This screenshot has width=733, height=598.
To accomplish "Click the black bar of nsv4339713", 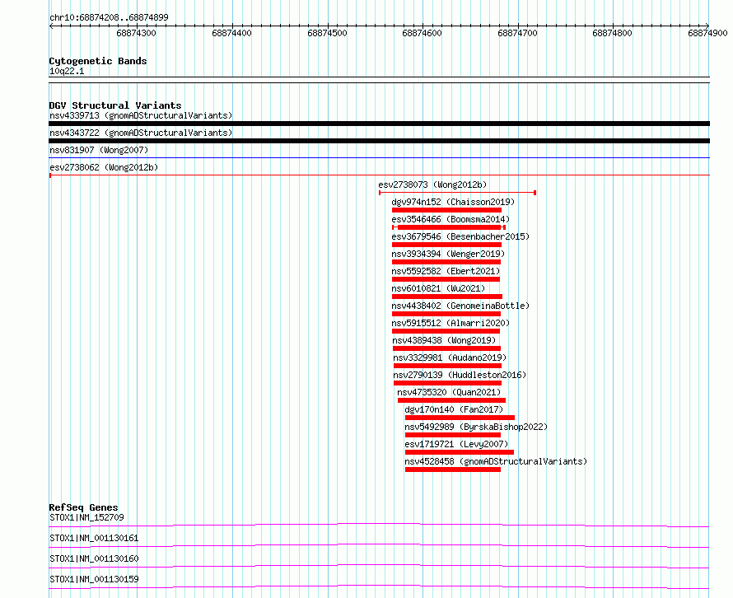I will point(379,124).
